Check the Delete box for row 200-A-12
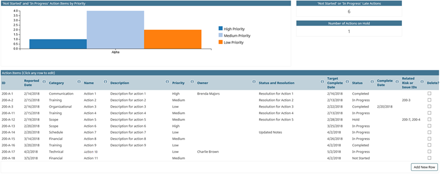This screenshot has height=174, width=440. point(430,119)
